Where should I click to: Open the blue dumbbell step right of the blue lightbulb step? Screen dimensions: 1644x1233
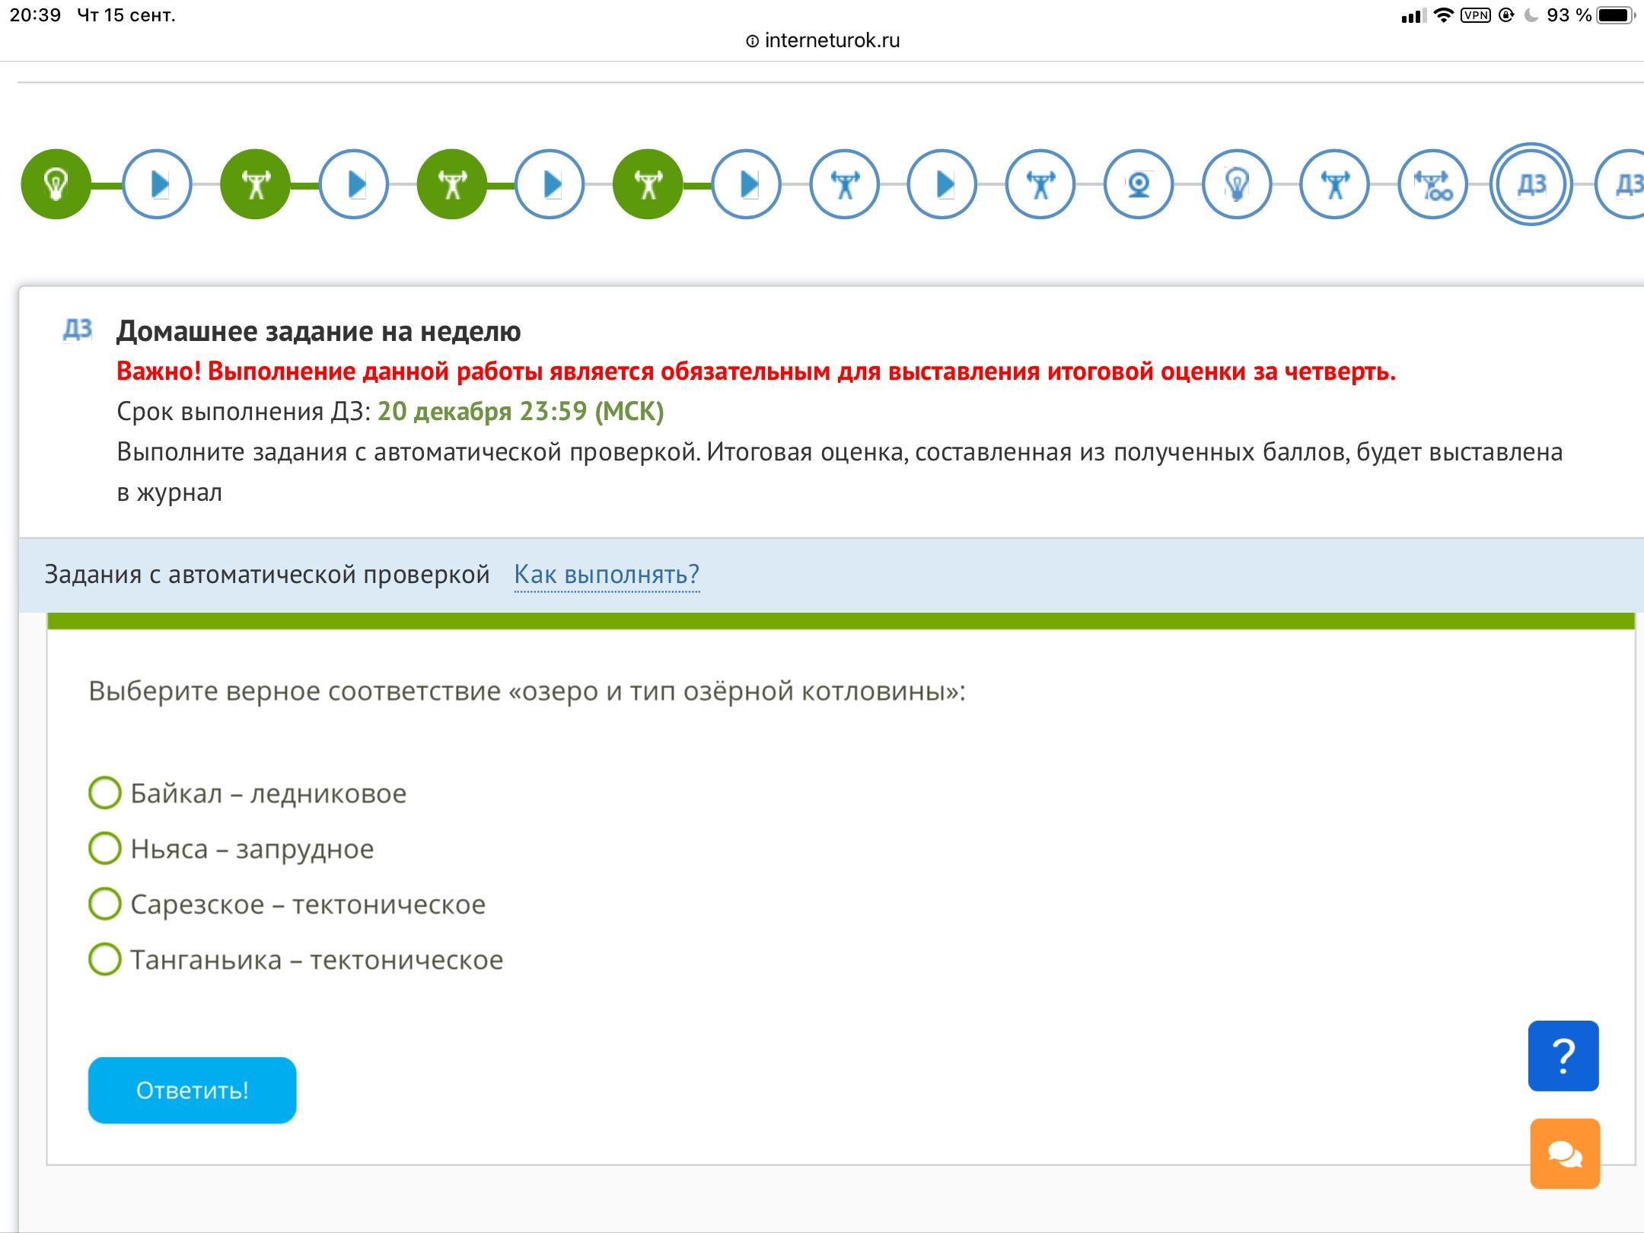tap(1335, 184)
